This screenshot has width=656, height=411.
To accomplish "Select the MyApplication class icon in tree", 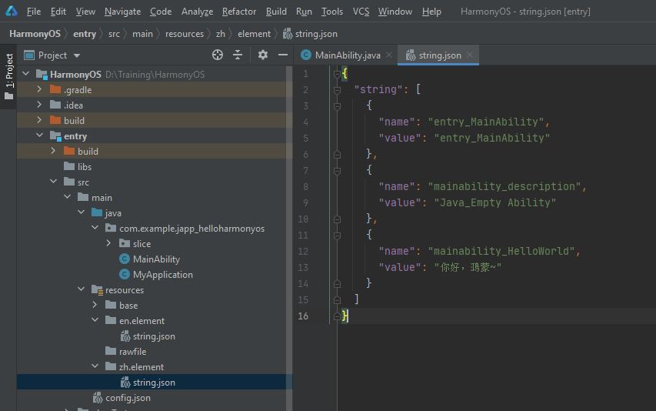I will (125, 275).
